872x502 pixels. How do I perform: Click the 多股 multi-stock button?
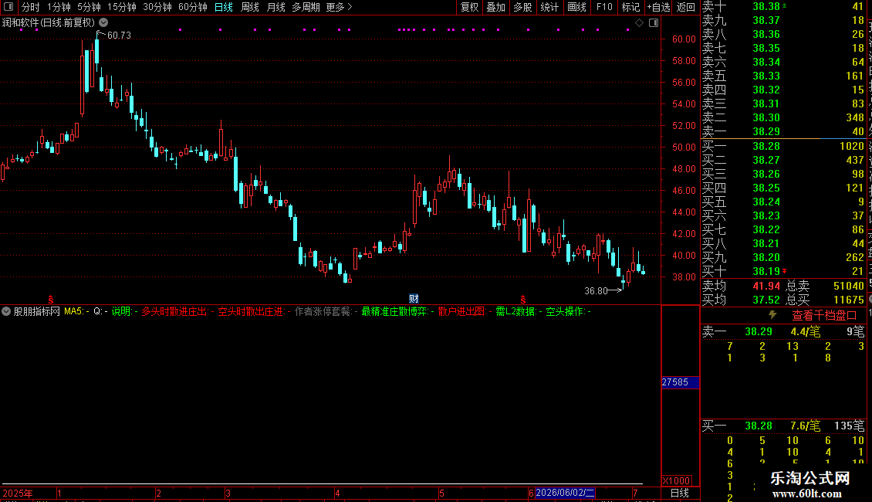pos(522,7)
